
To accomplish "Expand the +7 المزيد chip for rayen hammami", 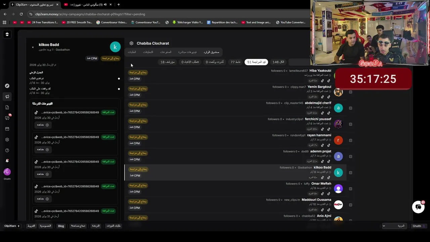I will click(x=313, y=145).
